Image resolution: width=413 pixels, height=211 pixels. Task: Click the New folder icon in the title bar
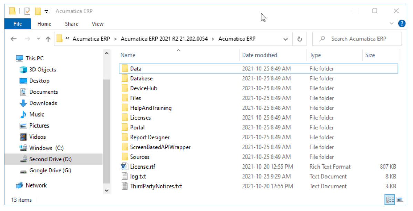(38, 11)
